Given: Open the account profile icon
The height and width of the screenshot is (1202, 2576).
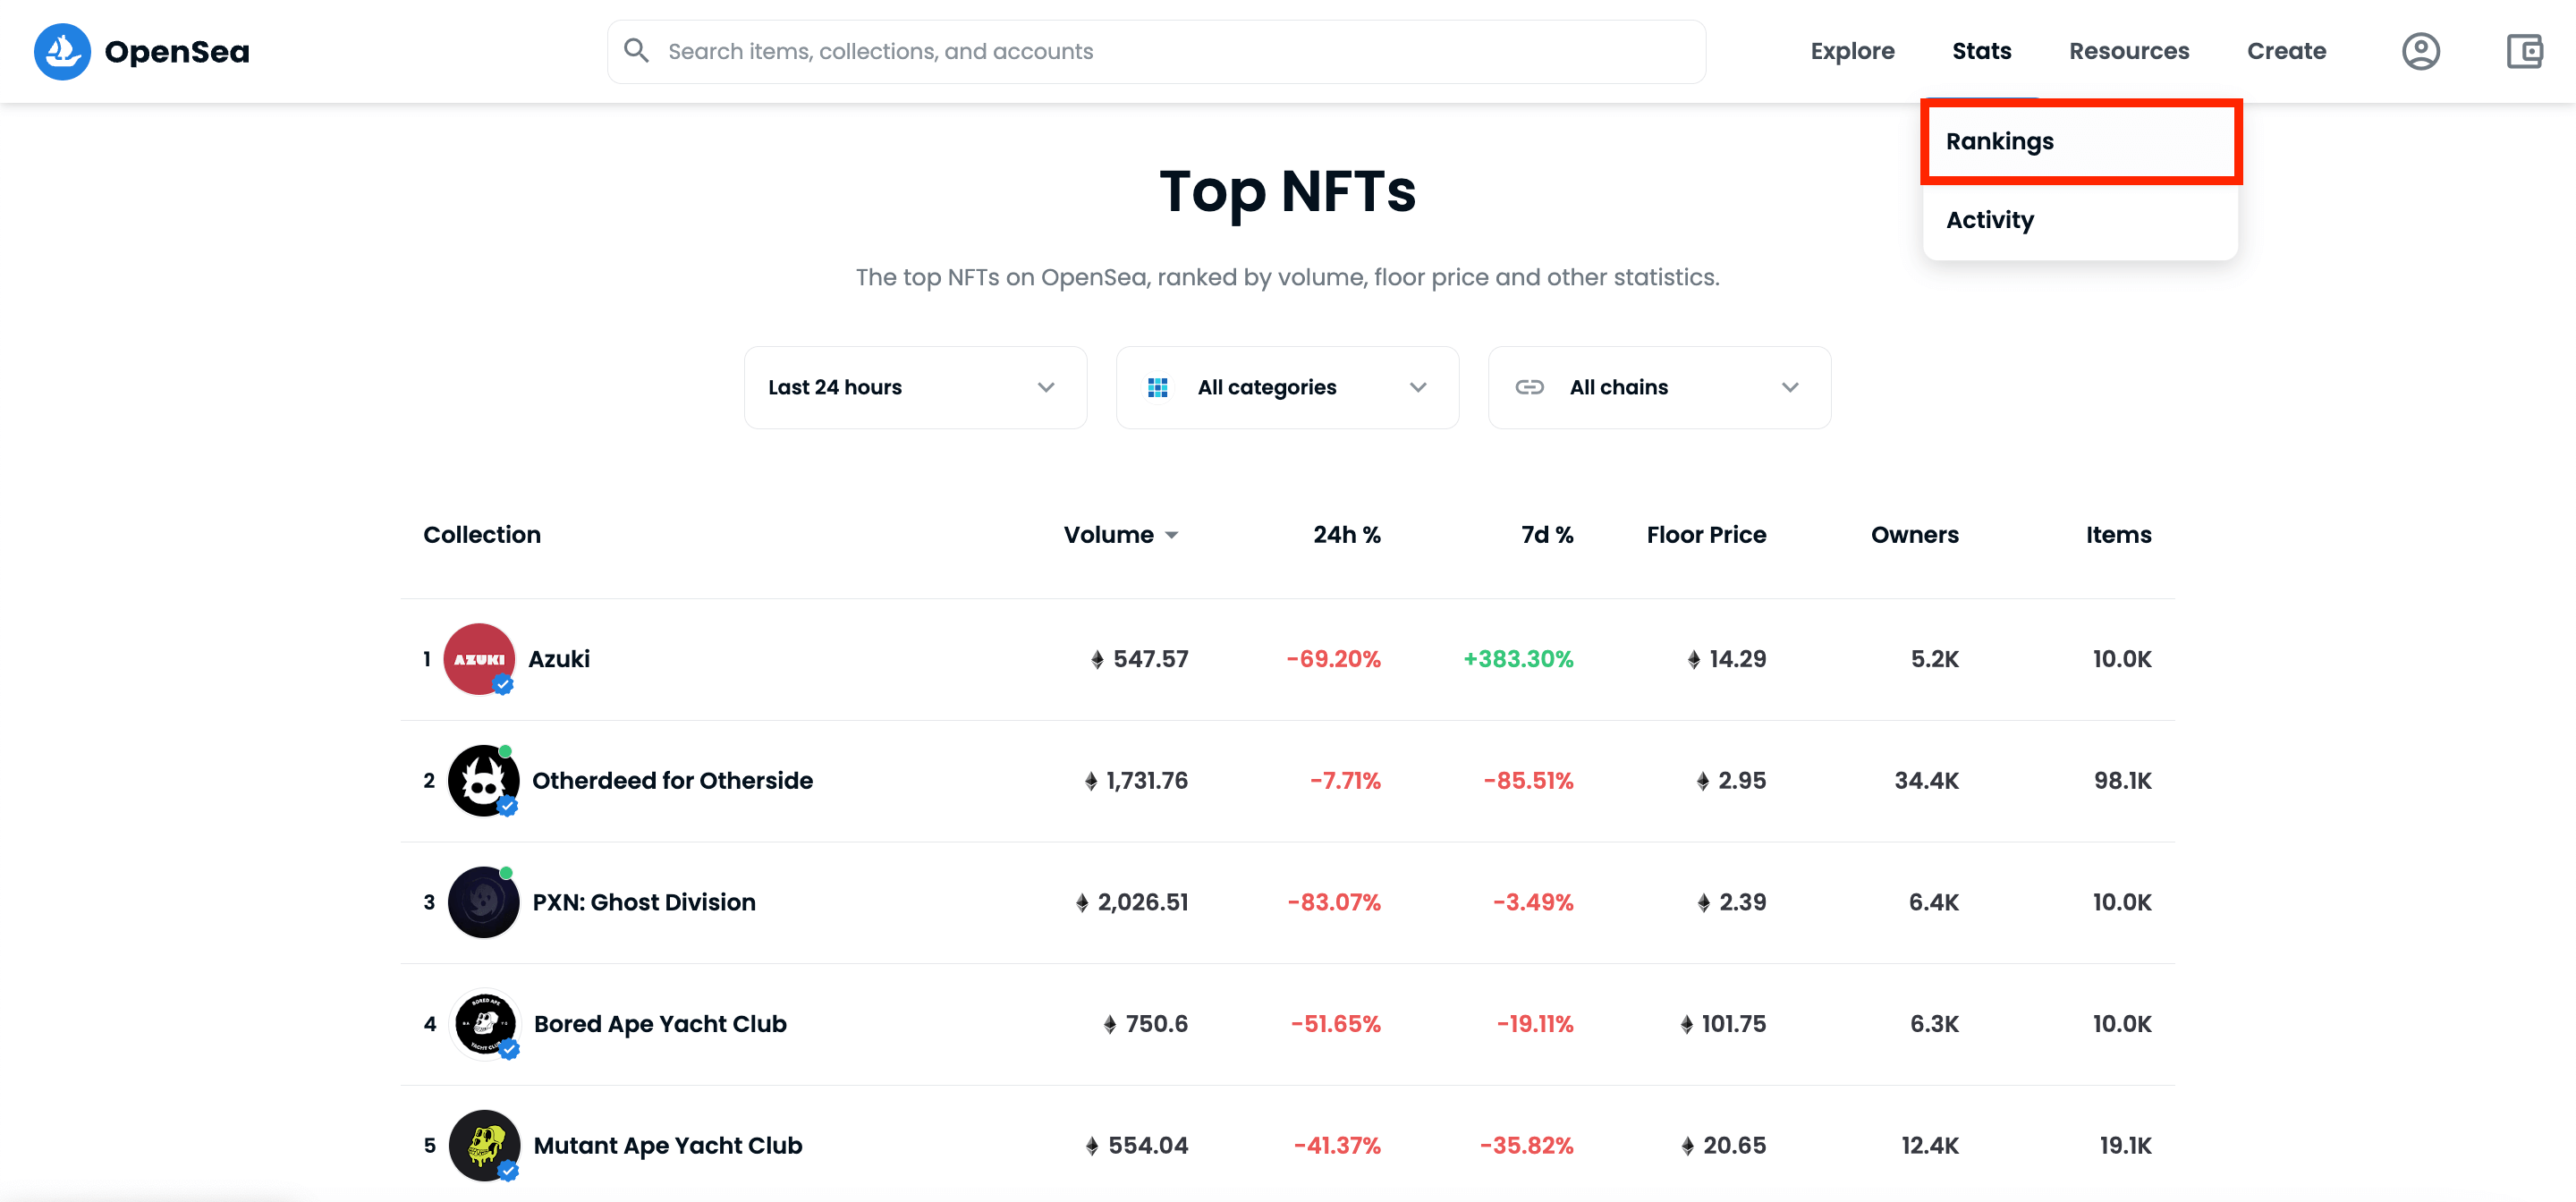Looking at the screenshot, I should 2421,51.
